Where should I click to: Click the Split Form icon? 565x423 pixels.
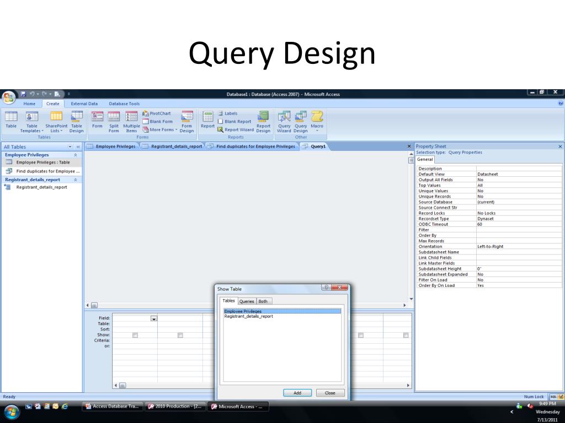(114, 122)
